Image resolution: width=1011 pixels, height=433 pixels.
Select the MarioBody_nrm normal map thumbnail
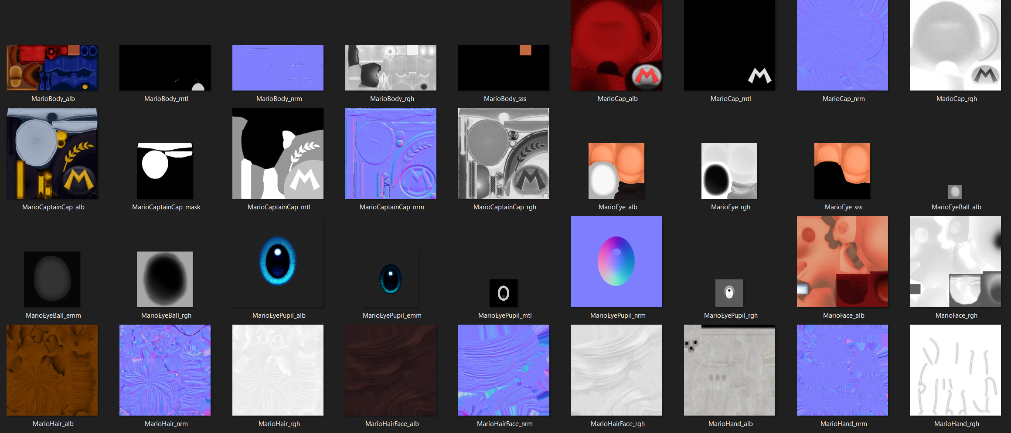click(278, 68)
